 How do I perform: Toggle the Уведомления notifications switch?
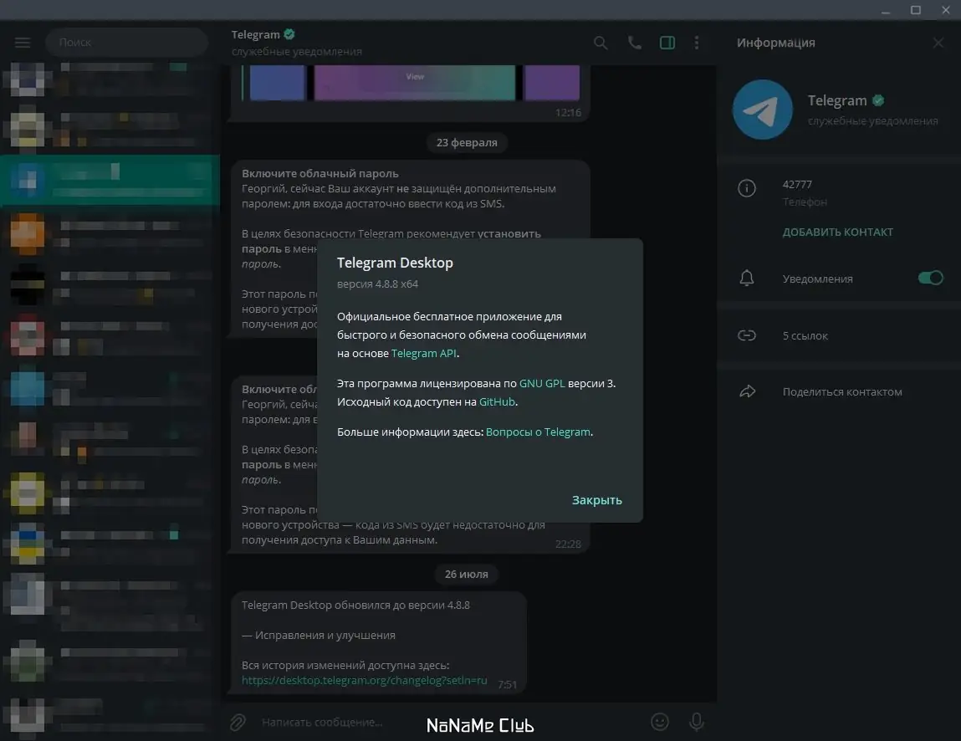[x=930, y=278]
